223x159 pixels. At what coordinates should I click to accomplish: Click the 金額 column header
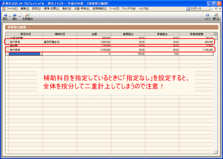(x=94, y=34)
